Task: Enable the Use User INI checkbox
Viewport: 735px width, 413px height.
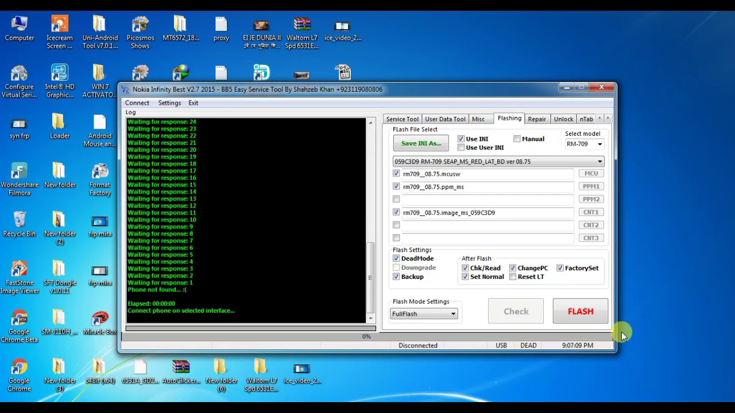Action: pos(461,147)
